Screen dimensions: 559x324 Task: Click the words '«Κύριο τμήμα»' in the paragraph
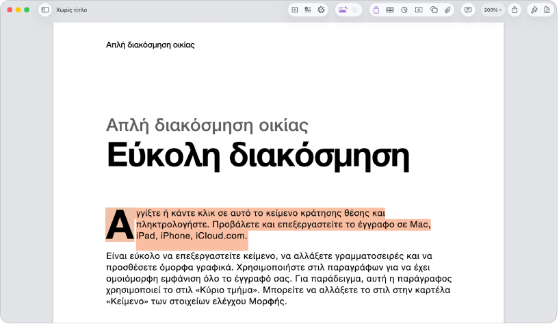click(x=226, y=290)
